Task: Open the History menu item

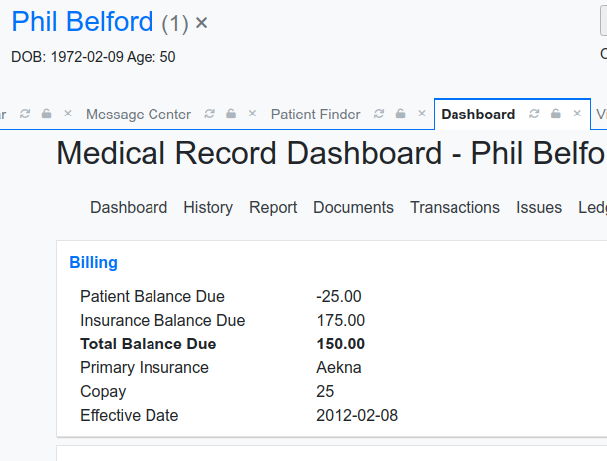Action: click(208, 208)
